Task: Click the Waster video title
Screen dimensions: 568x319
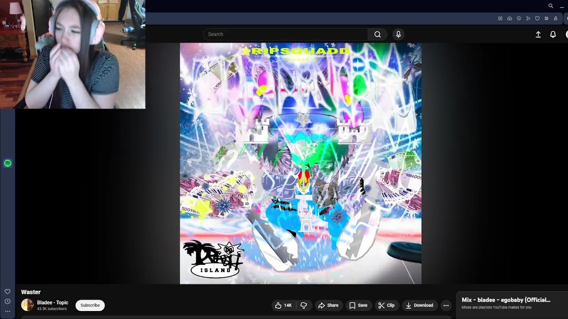Action: tap(31, 292)
